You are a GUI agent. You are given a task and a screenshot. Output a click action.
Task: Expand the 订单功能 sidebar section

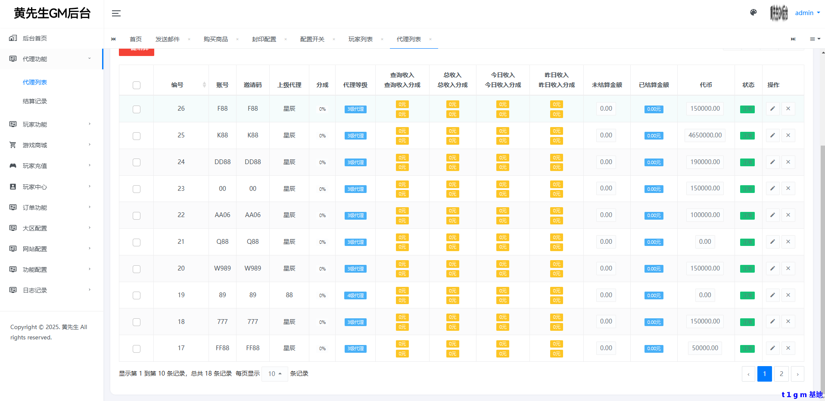34,207
